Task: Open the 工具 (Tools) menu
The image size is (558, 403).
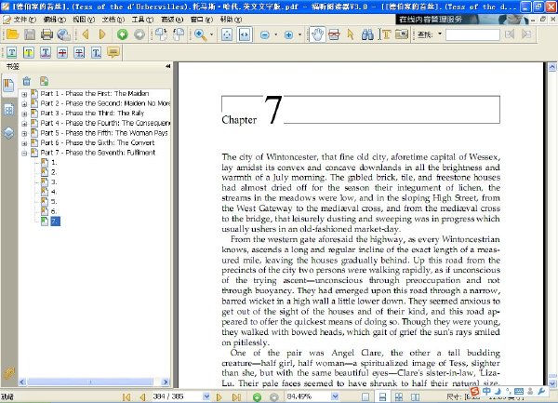Action: [142, 20]
